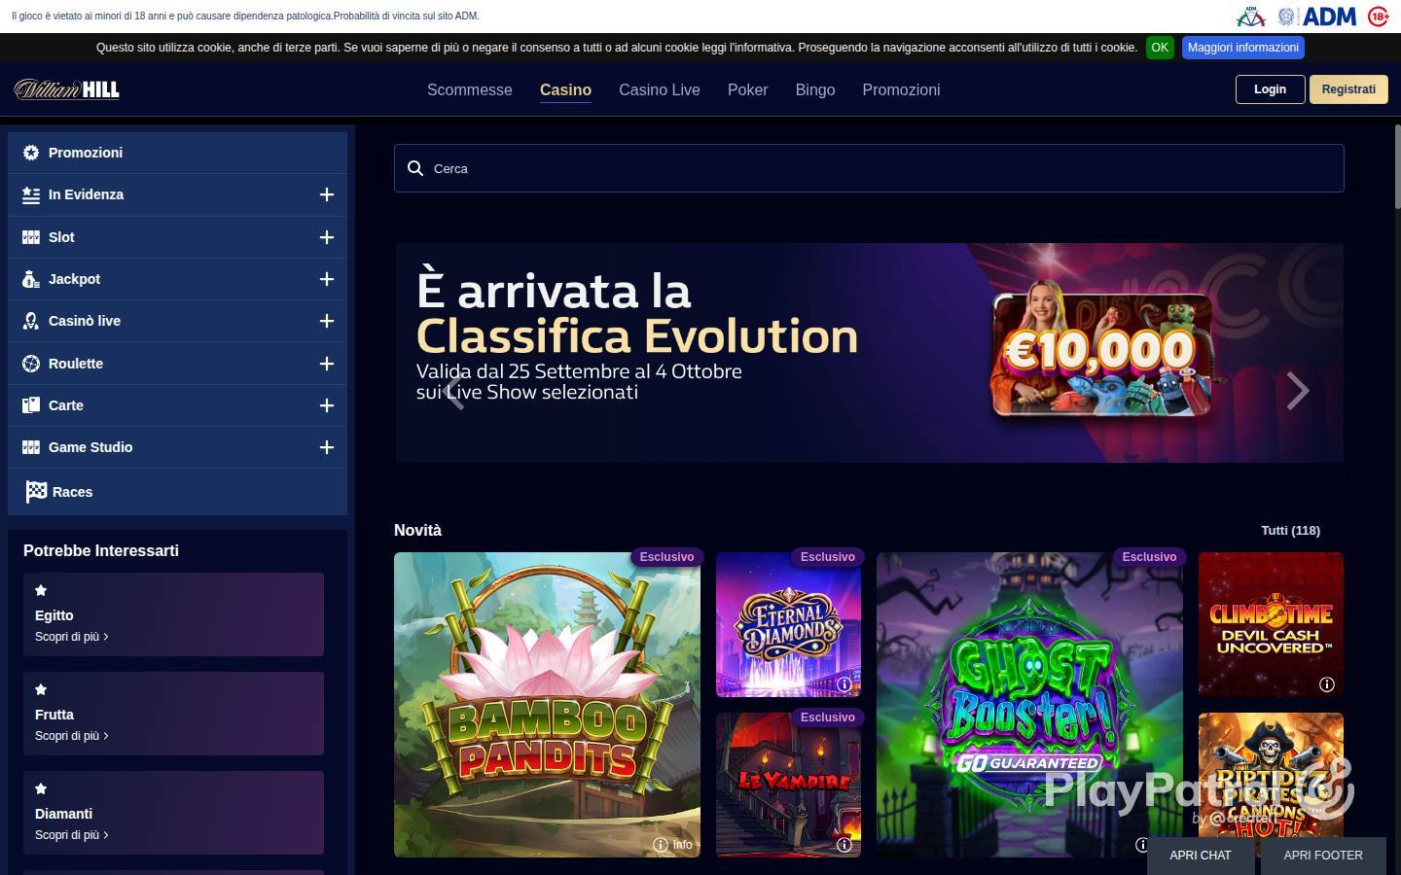Click info icon on Climb Time Devil Cash

click(1327, 684)
